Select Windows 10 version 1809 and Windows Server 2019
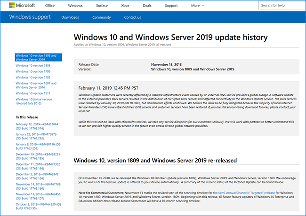Image resolution: width=306 pixels, height=216 pixels. point(39,57)
